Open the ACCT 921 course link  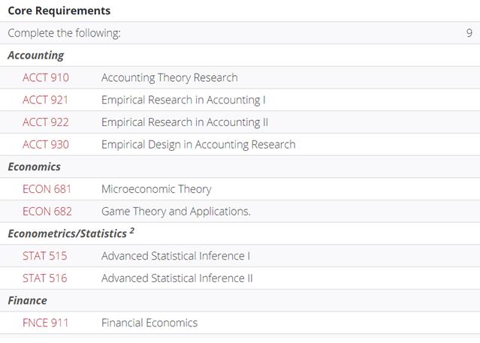coord(45,100)
